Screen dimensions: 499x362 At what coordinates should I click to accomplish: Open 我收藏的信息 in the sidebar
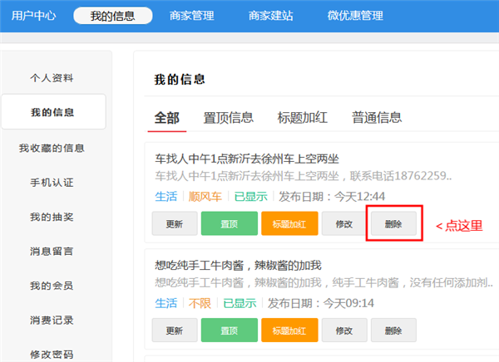pos(52,148)
